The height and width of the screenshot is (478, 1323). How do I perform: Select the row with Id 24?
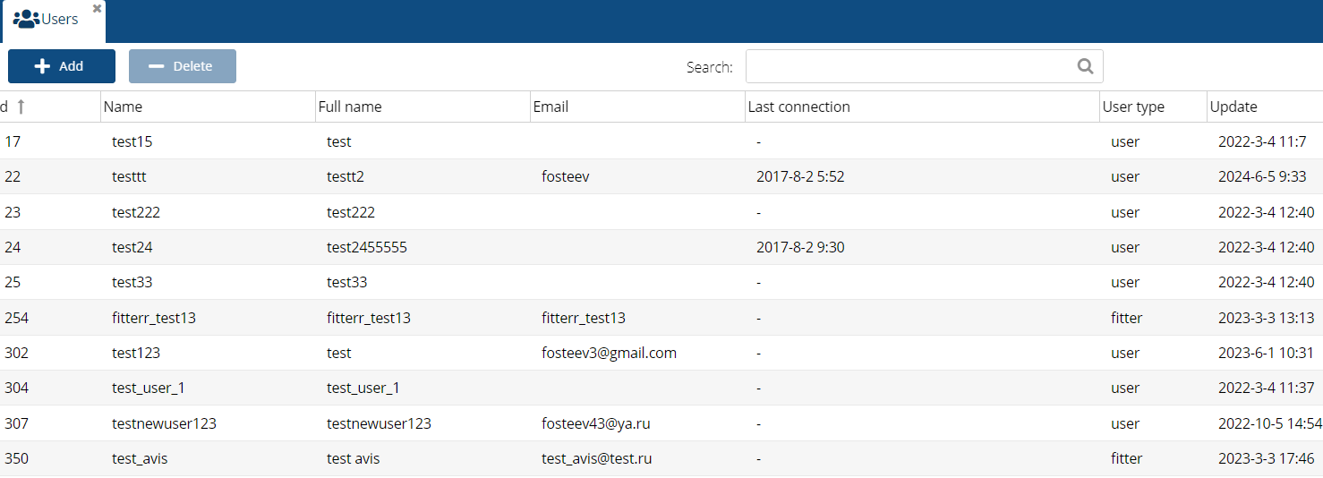(x=13, y=247)
